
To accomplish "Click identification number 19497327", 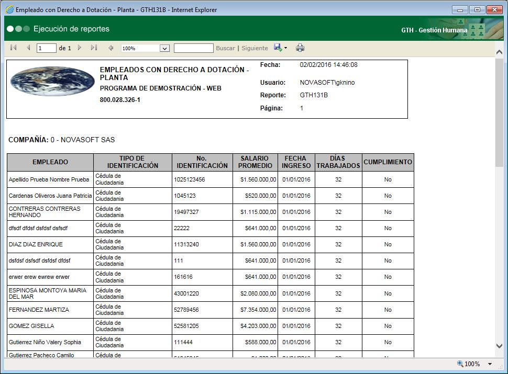I will tap(186, 212).
